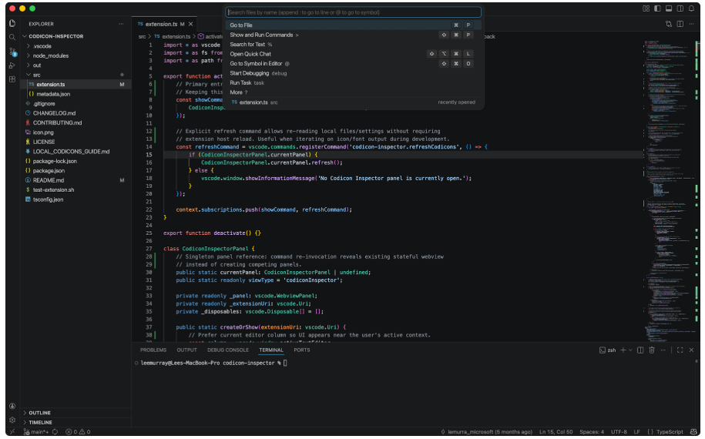This screenshot has height=439, width=705.
Task: Synchronize changes from the status bar
Action: 55,432
